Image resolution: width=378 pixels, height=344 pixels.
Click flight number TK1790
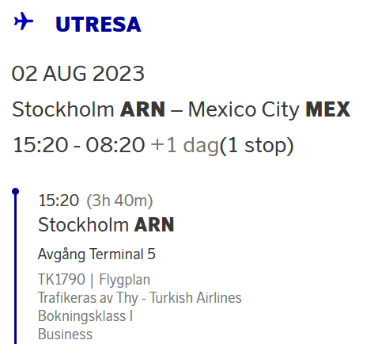point(62,279)
